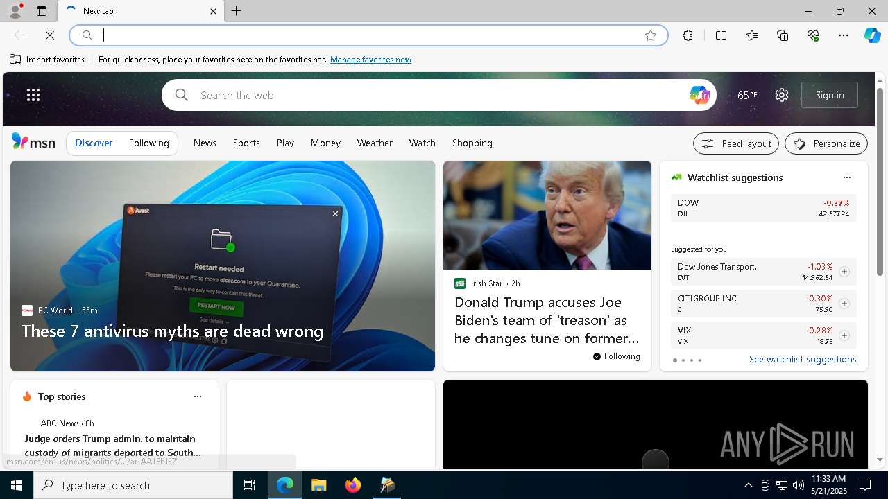Launch Firefox from the taskbar
Viewport: 888px width, 499px height.
(353, 485)
